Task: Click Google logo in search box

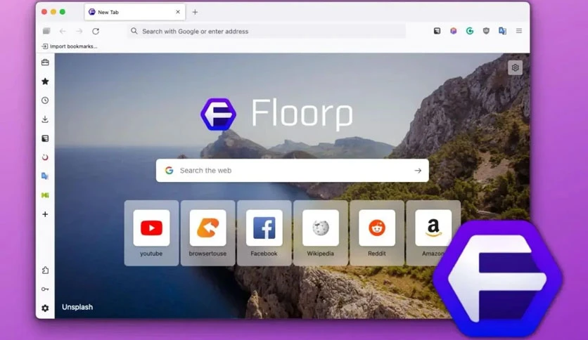Action: coord(169,171)
